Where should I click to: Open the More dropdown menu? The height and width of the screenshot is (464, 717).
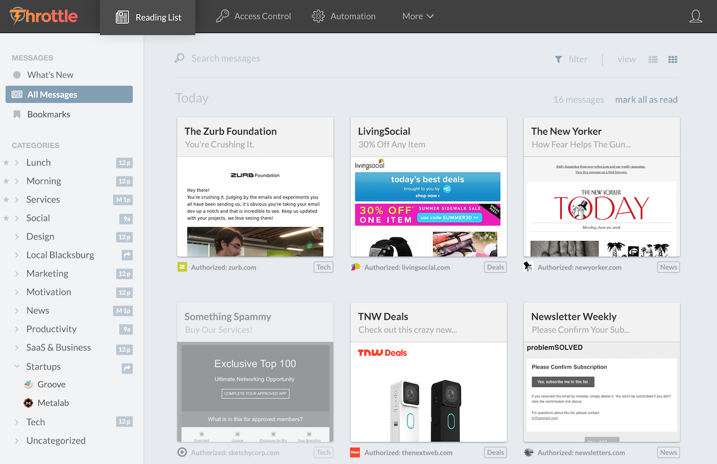418,16
